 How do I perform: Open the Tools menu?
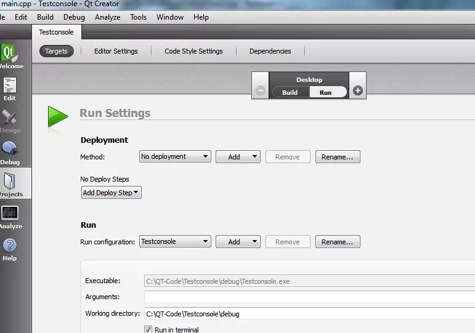138,17
